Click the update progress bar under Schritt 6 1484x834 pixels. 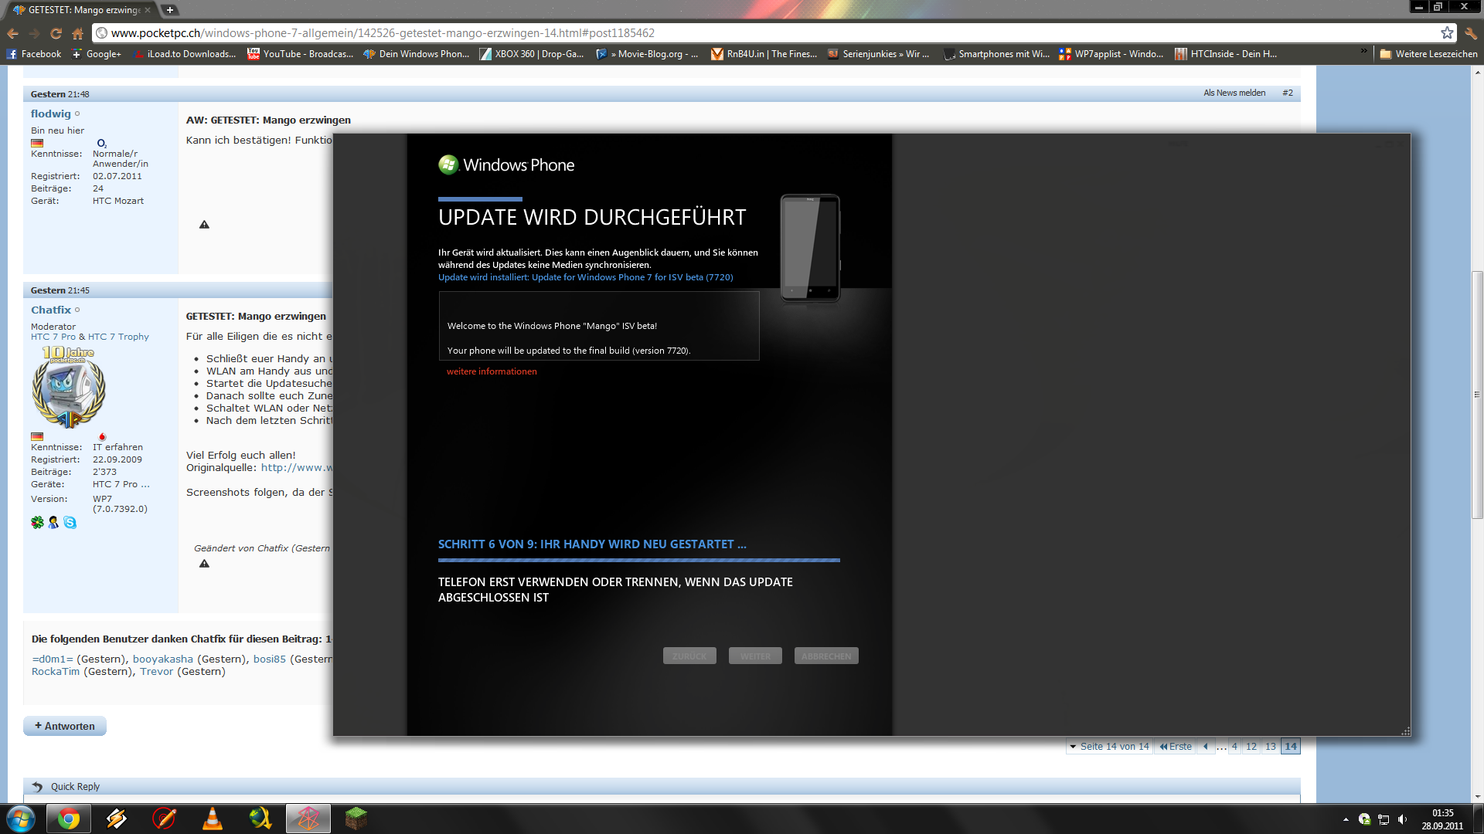[638, 560]
